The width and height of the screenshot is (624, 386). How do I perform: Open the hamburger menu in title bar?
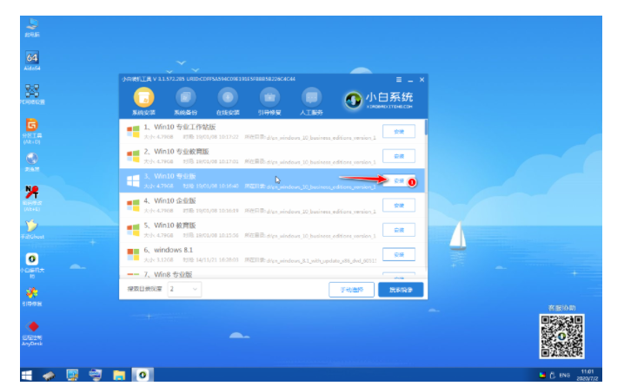tap(399, 80)
